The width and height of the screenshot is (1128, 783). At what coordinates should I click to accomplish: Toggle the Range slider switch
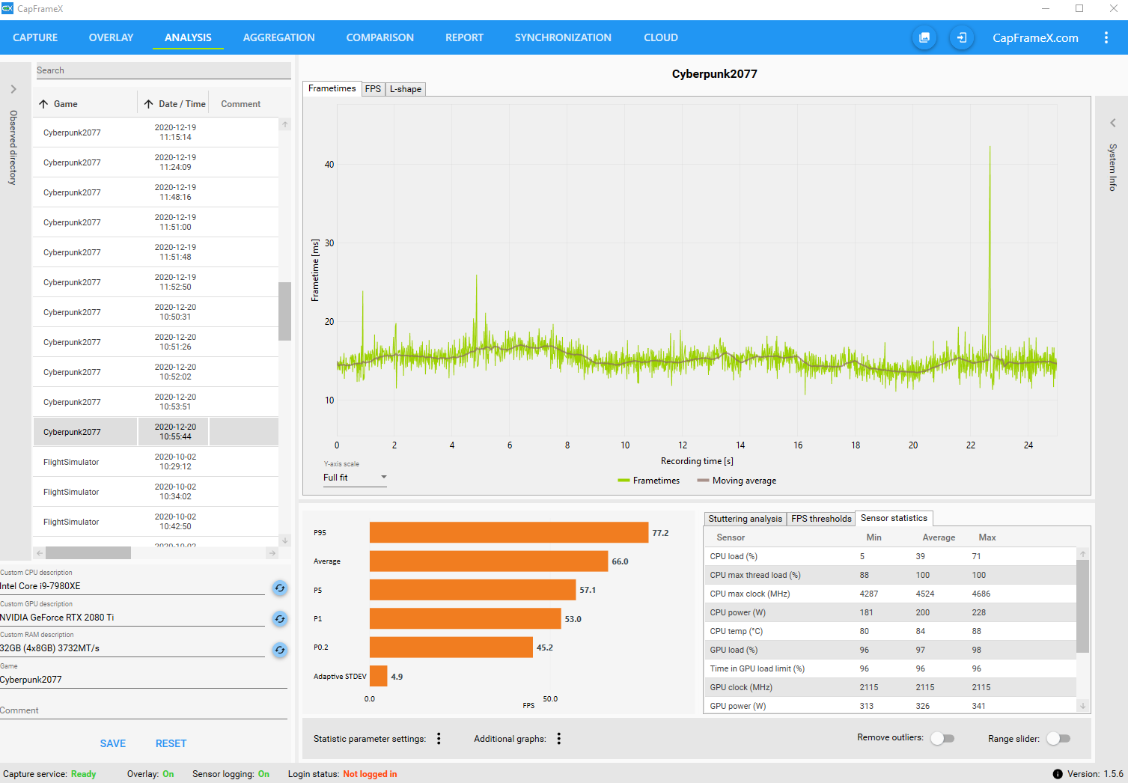click(1058, 738)
